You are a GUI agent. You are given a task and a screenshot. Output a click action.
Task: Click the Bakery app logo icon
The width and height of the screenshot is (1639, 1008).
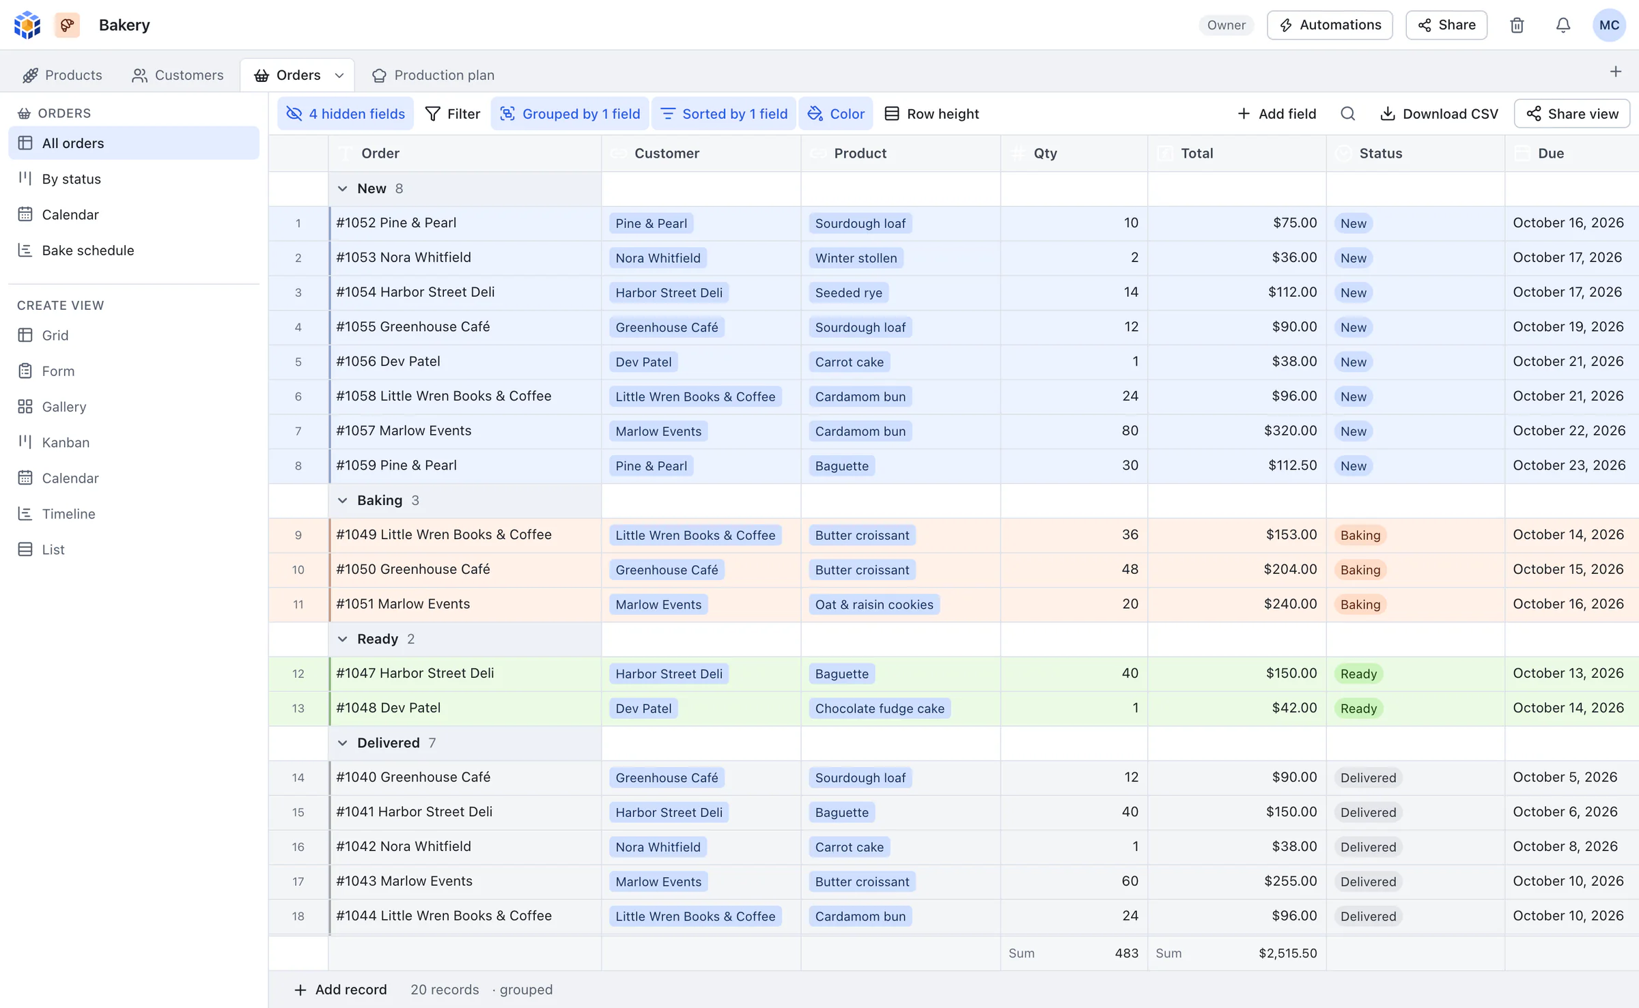click(27, 25)
